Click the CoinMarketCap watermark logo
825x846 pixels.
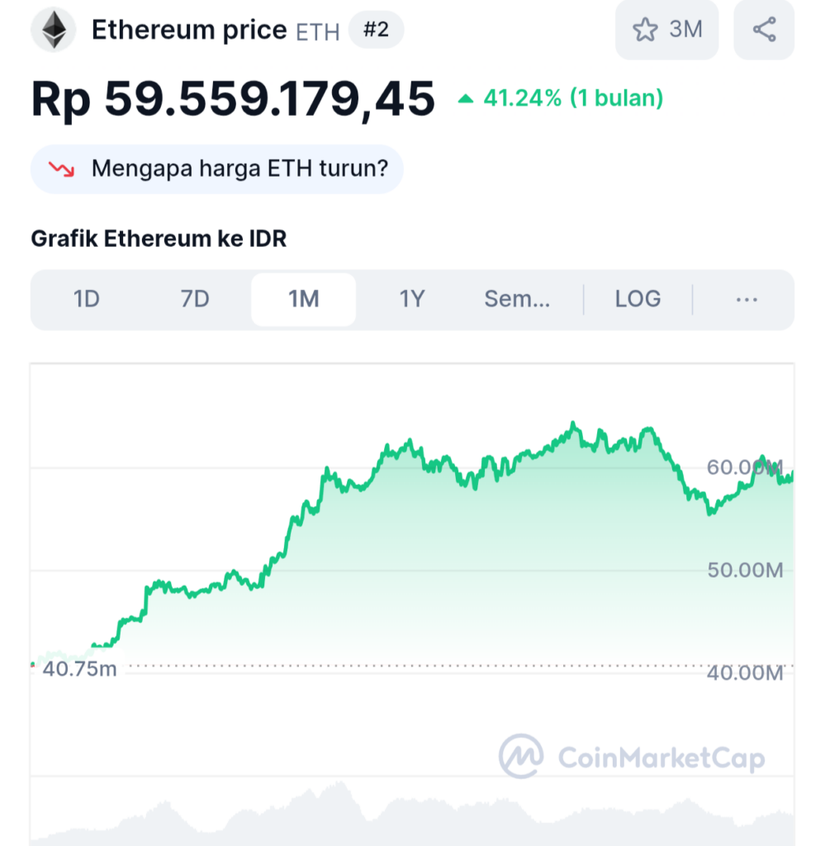[x=632, y=757]
